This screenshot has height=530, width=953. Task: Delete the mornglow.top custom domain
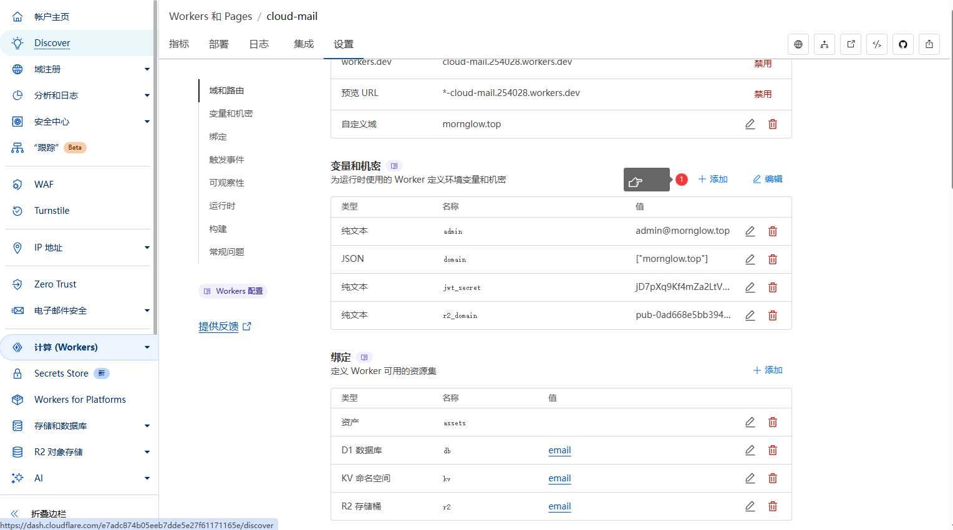pyautogui.click(x=772, y=124)
